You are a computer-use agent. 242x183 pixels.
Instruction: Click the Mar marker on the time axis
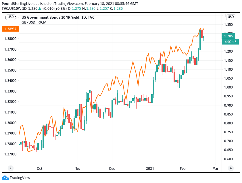pyautogui.click(x=215, y=168)
